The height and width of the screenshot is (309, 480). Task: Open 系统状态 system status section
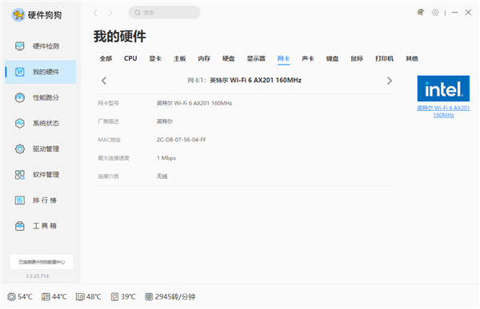(41, 123)
